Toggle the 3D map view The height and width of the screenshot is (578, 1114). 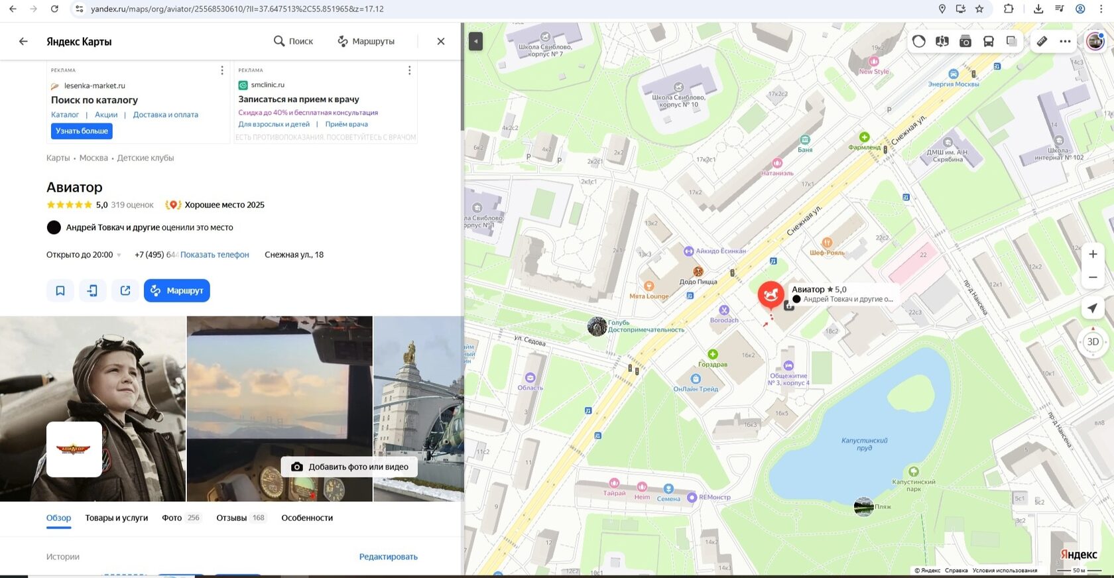1093,342
